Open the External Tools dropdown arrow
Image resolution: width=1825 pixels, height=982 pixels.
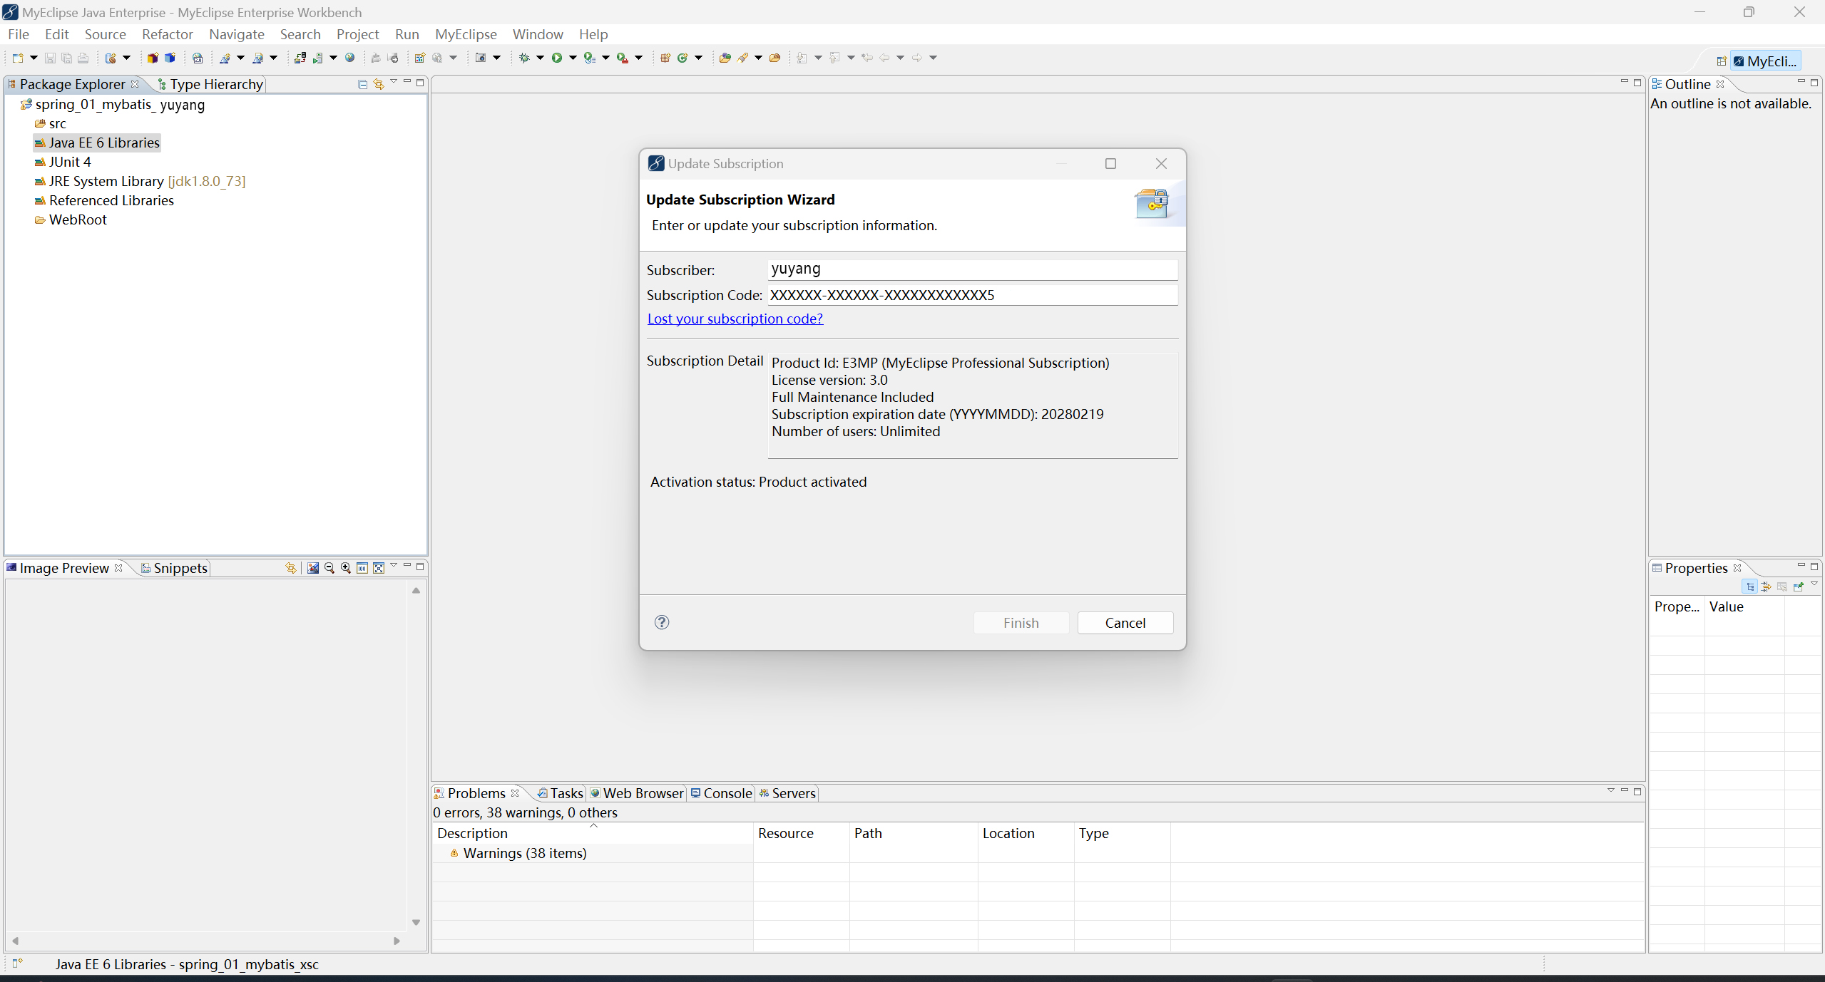(638, 58)
